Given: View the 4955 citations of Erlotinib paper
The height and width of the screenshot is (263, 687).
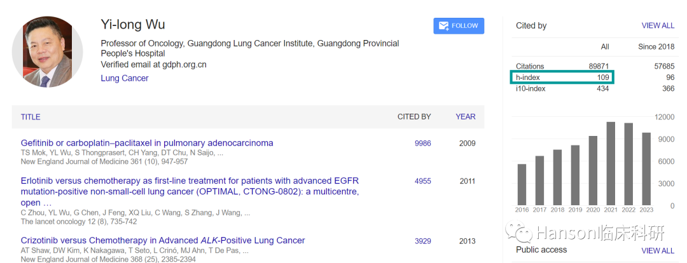Looking at the screenshot, I should (x=423, y=181).
